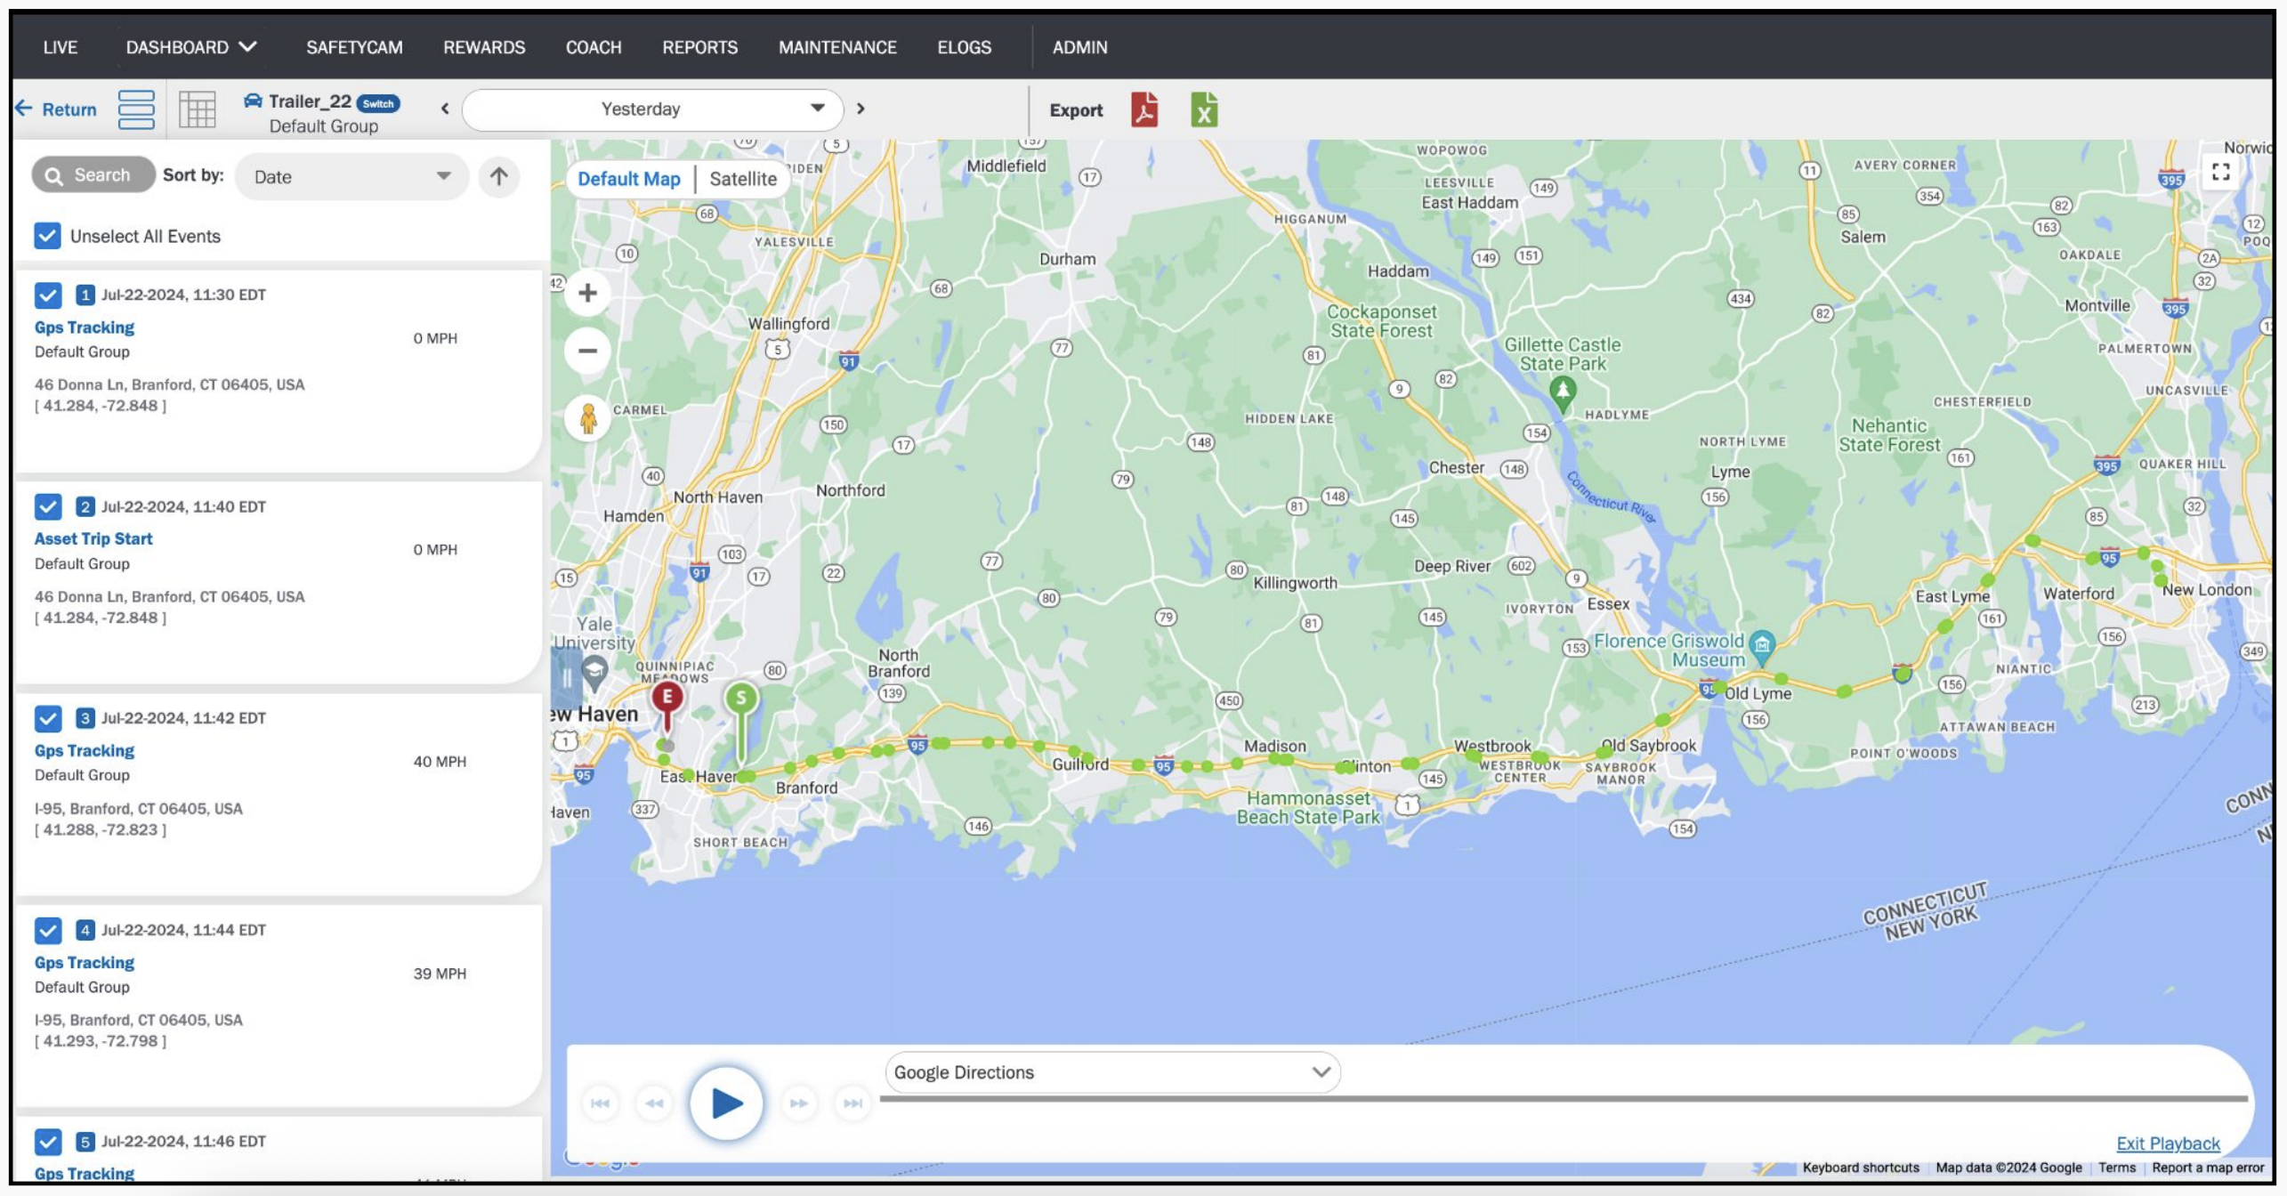Export report as Excel
This screenshot has width=2287, height=1196.
pos(1204,109)
